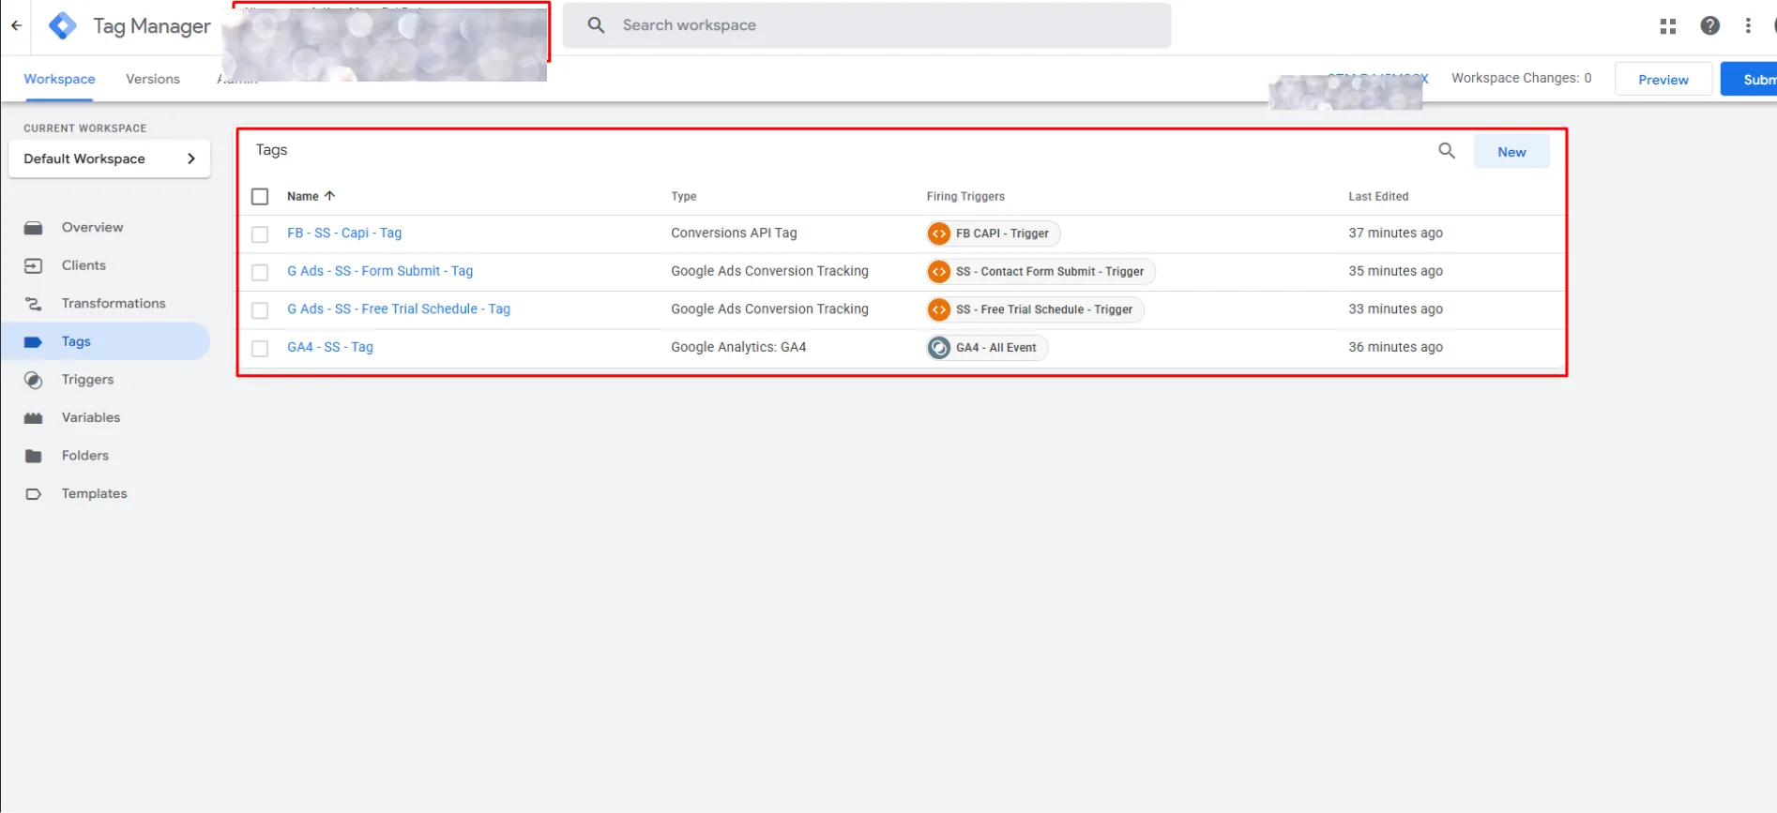Screen dimensions: 1777x813
Task: Click the FB CAPI - Trigger chip
Action: coord(993,233)
